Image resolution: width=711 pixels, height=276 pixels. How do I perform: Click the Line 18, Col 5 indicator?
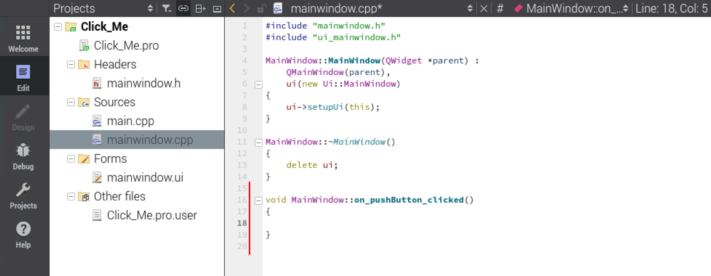pos(671,8)
